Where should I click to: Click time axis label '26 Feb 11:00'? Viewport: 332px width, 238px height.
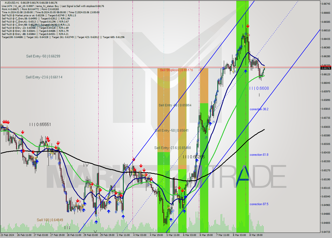pos(24,235)
